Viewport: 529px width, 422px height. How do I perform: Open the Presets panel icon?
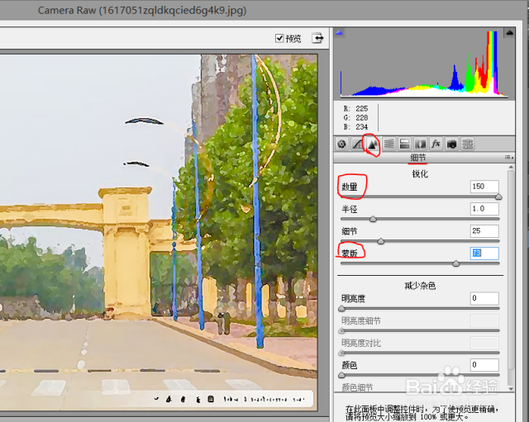tap(467, 145)
